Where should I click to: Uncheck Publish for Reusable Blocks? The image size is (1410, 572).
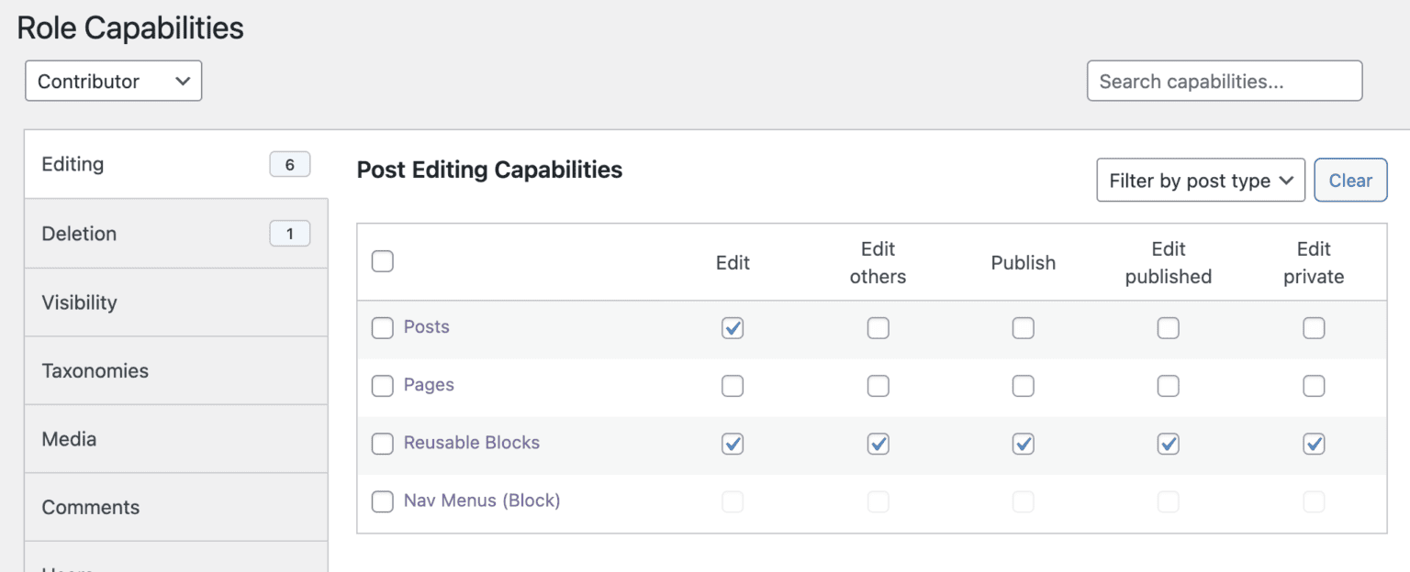(x=1024, y=444)
